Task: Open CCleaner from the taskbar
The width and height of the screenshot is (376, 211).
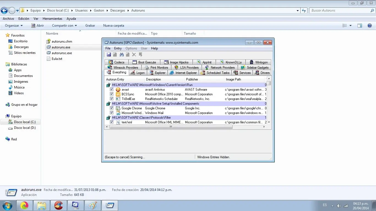Action: 58,205
